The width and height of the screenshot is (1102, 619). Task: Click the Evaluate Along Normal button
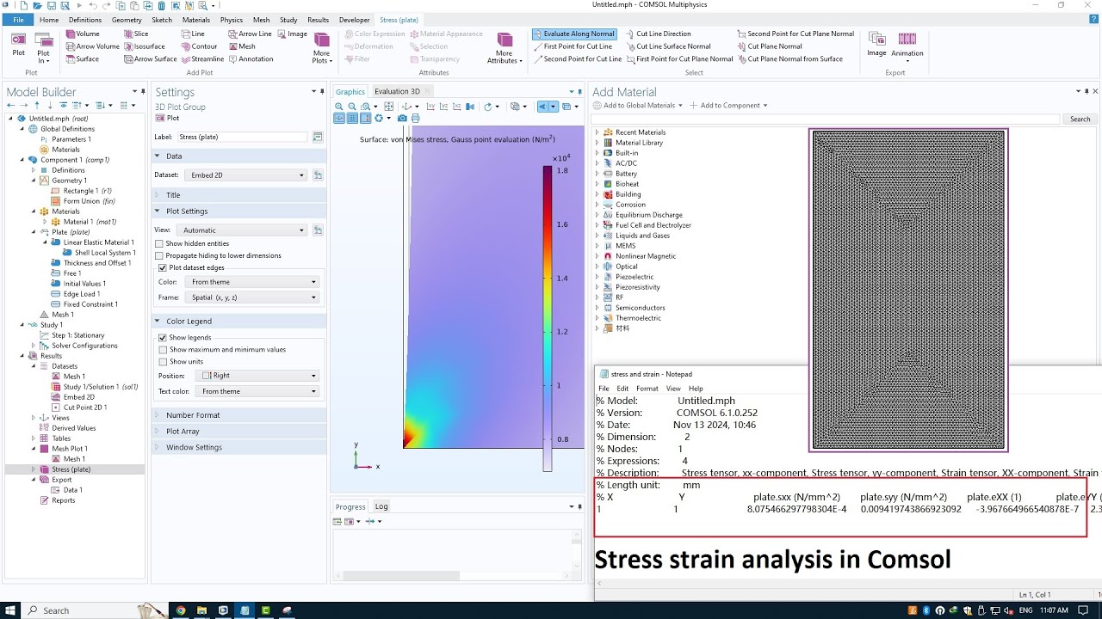(x=573, y=34)
